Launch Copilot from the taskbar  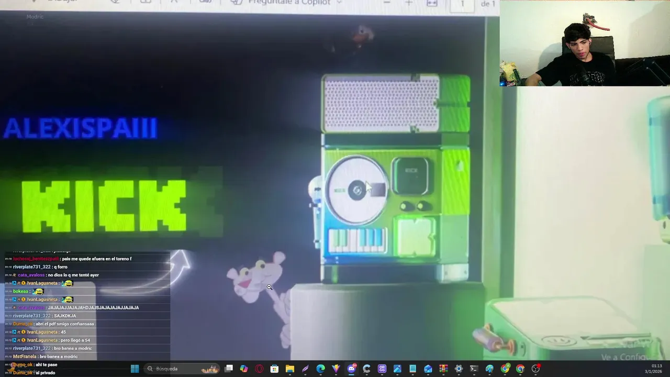pyautogui.click(x=244, y=369)
